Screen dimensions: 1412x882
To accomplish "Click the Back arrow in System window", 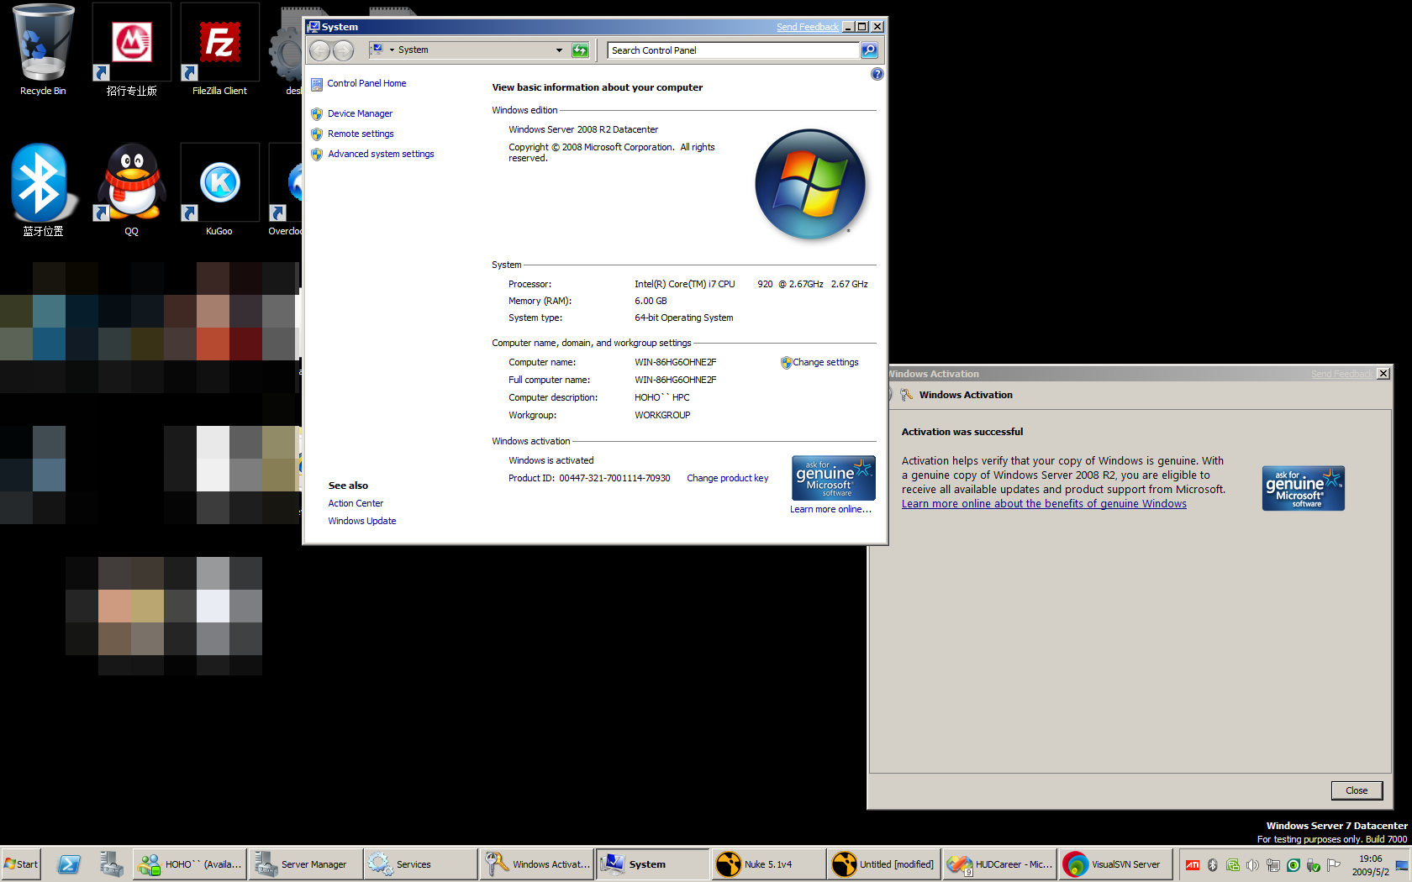I will click(x=320, y=50).
